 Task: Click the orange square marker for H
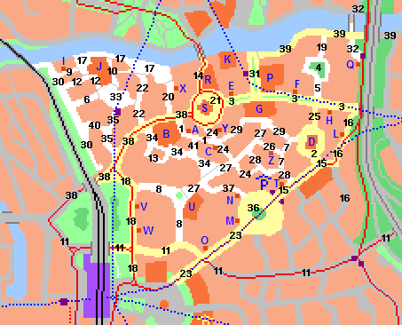[x=329, y=112]
